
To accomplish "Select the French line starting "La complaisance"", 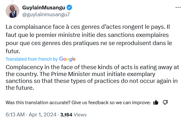I will coord(88,27).
